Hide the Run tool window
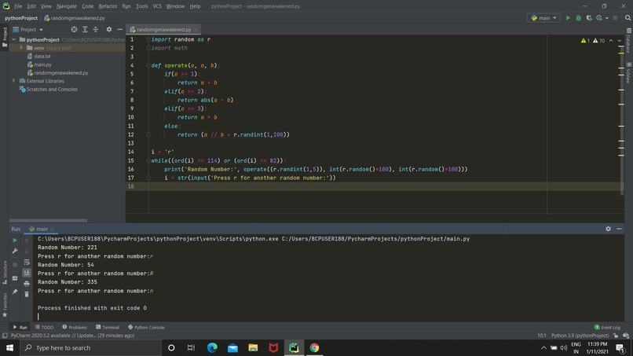Screen dimensions: 633x356 pyautogui.click(x=619, y=229)
